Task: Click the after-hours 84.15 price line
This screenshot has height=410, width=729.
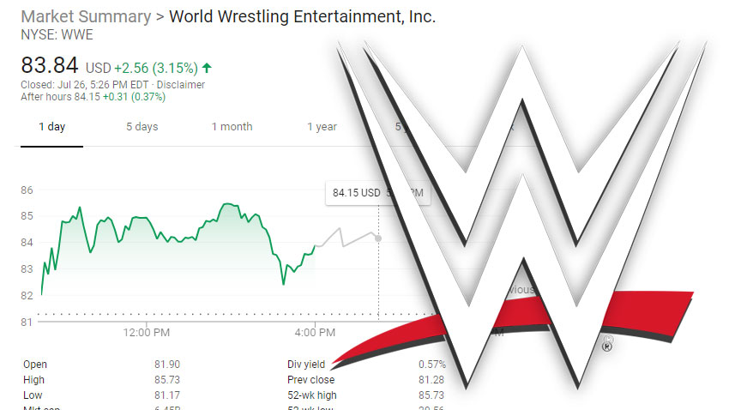Action: point(93,97)
